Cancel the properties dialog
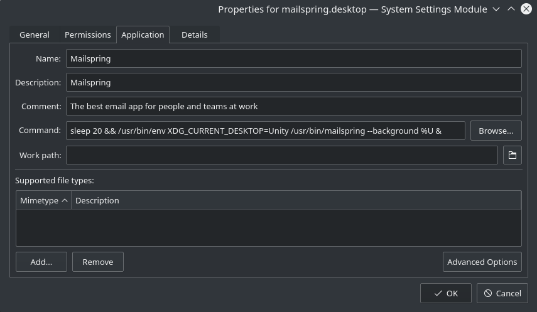Image resolution: width=537 pixels, height=312 pixels. tap(502, 293)
